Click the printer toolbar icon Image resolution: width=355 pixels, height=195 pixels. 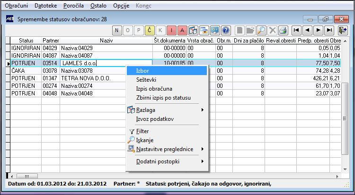(x=283, y=30)
